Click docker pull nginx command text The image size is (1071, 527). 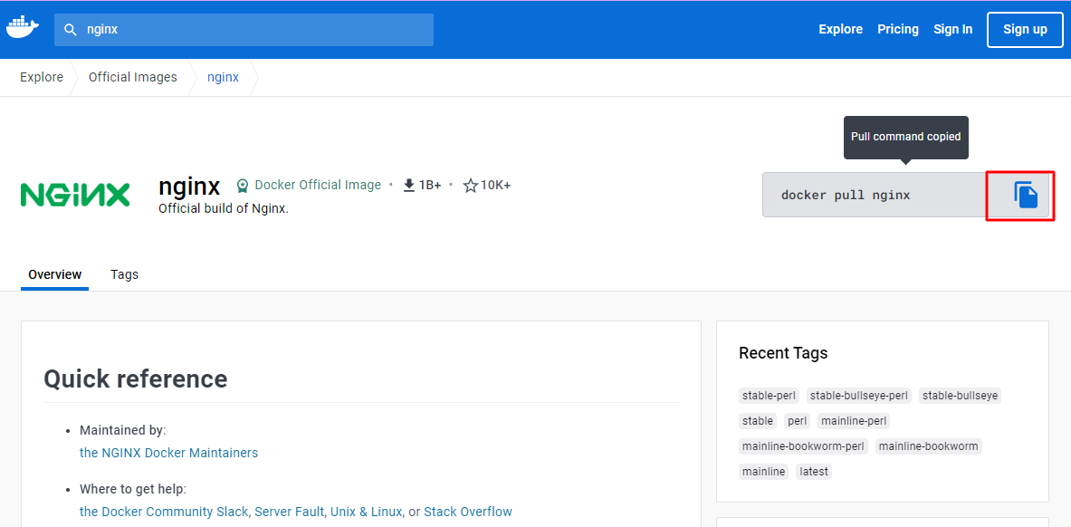click(x=846, y=196)
